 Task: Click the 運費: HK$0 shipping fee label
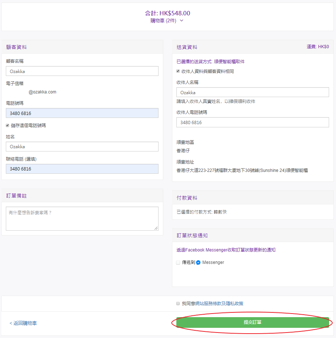pyautogui.click(x=317, y=47)
